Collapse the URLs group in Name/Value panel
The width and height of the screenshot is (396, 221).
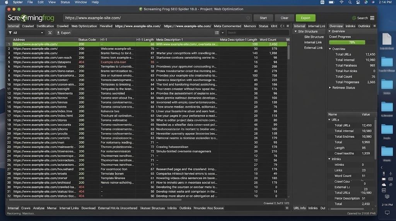tap(329, 120)
